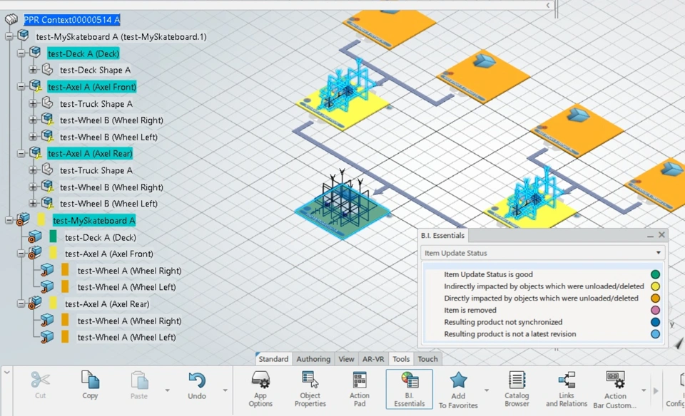Open Add To Favorites dropdown arrow
The height and width of the screenshot is (416, 685).
487,390
